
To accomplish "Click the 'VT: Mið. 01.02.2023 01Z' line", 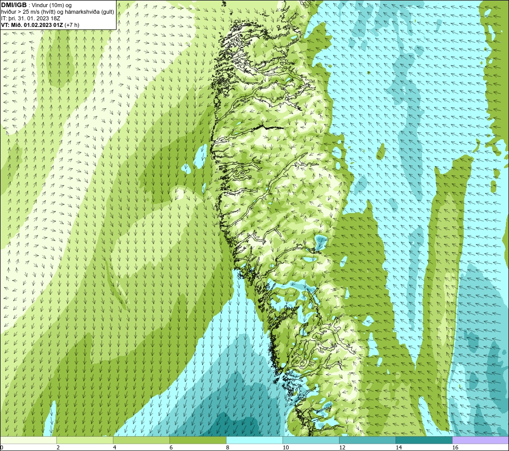I will coord(32,25).
